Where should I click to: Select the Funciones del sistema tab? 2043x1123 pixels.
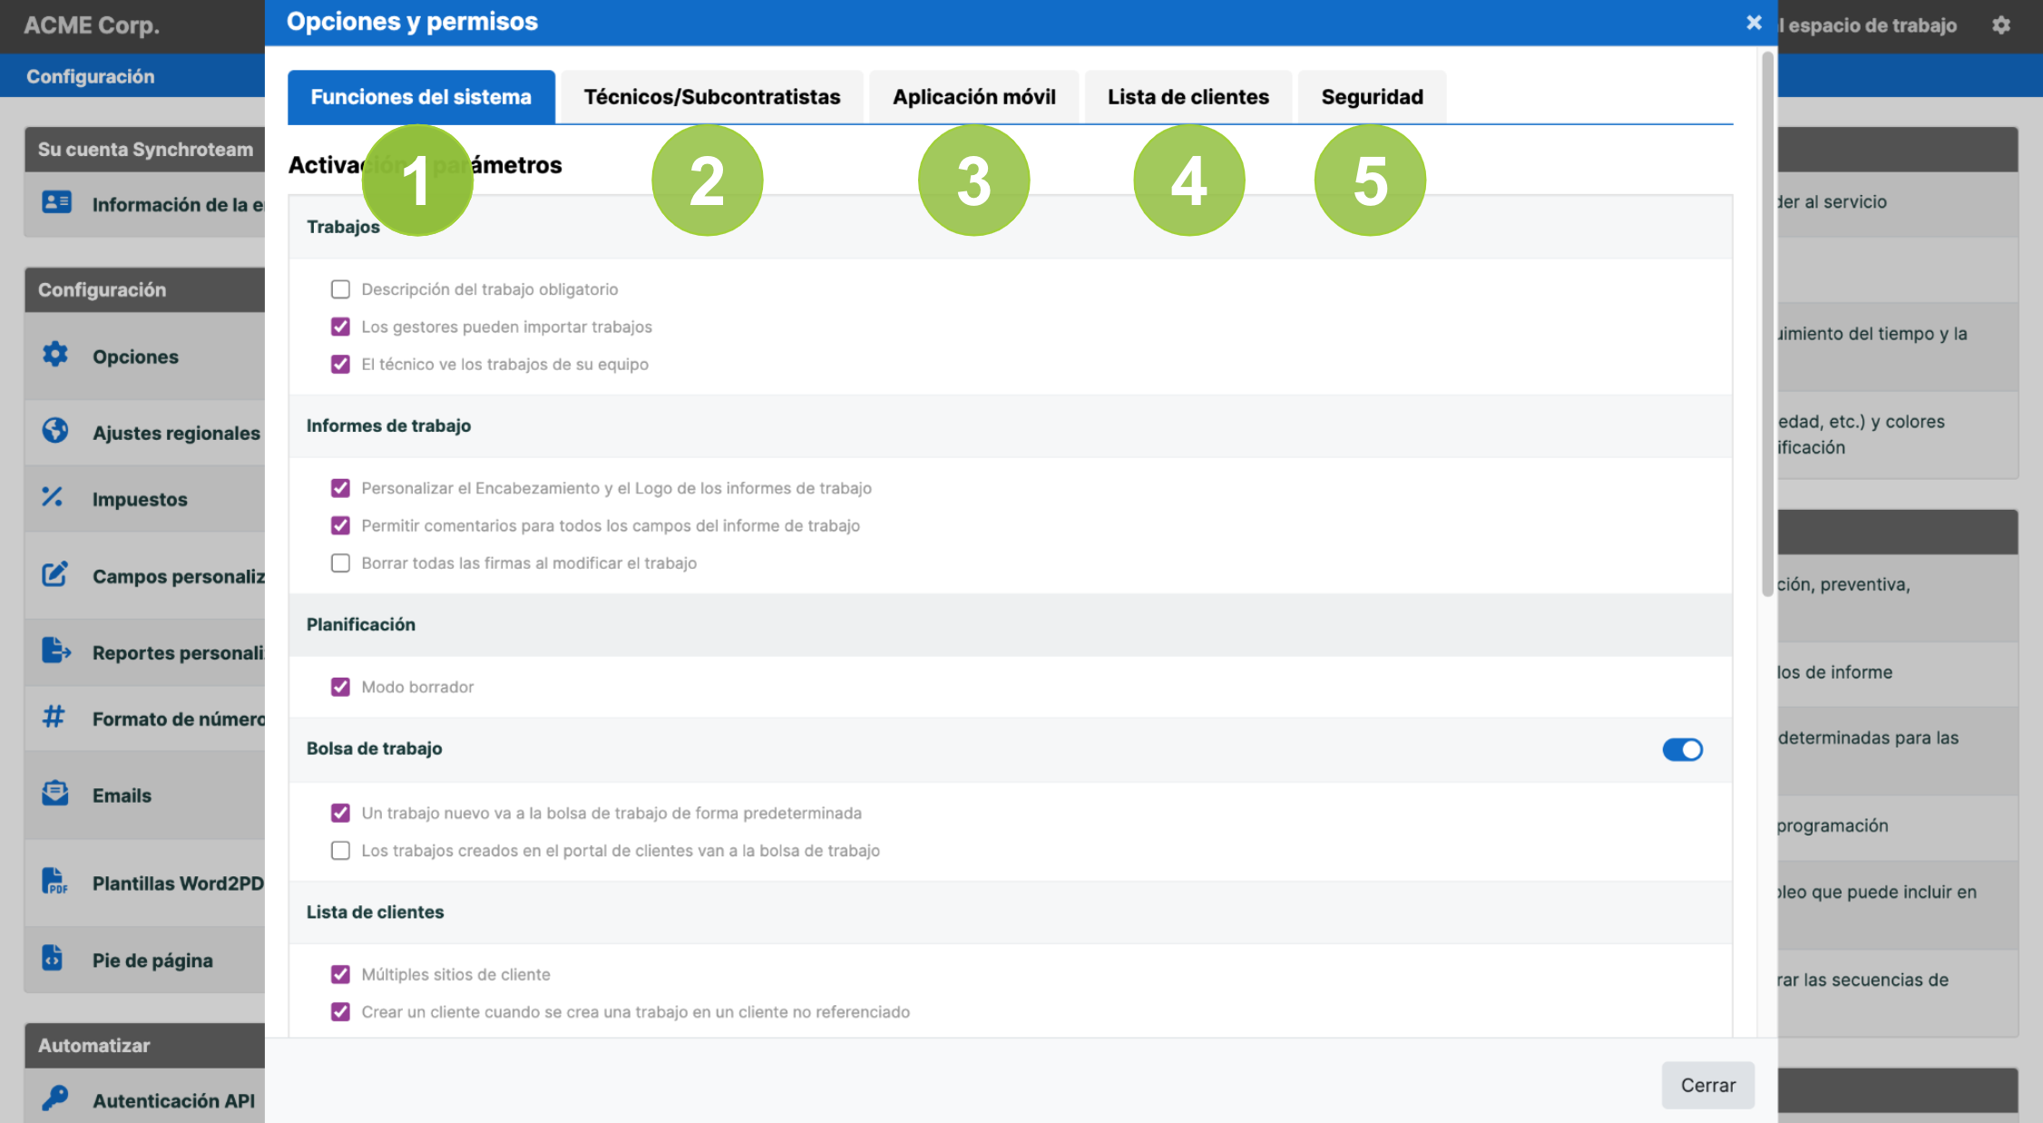tap(421, 97)
